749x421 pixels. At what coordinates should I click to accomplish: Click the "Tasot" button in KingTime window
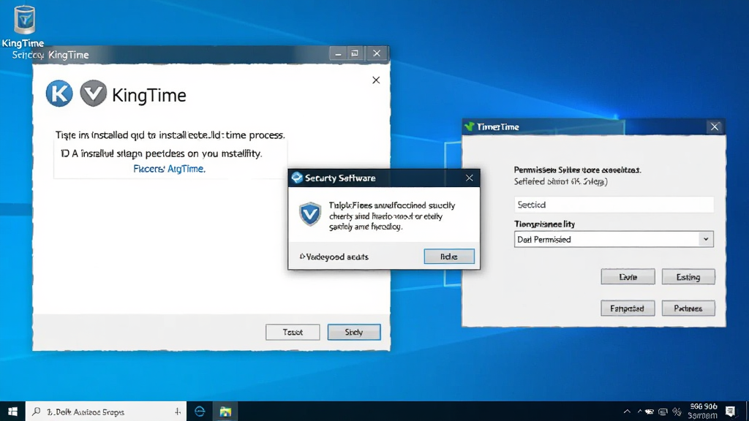(x=293, y=333)
